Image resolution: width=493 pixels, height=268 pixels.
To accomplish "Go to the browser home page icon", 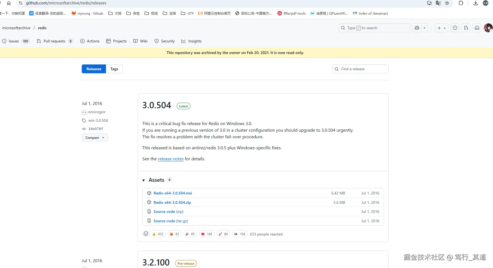I will point(9,3).
